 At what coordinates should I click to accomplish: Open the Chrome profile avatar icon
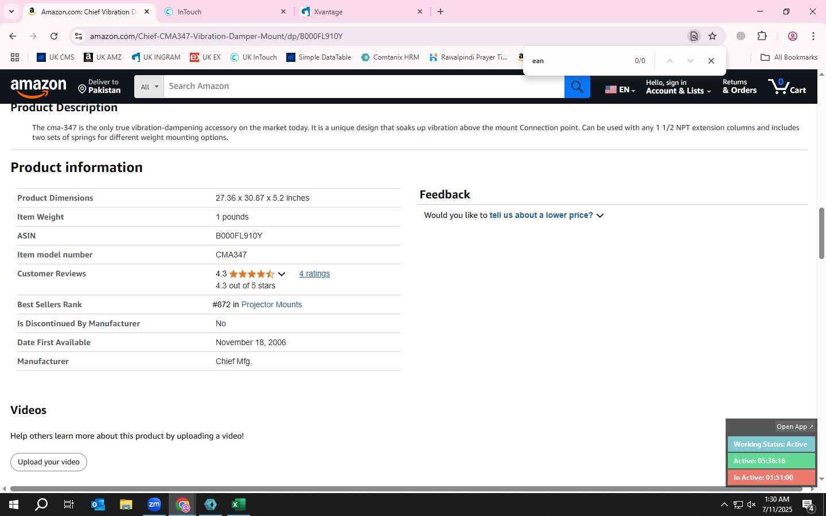793,36
